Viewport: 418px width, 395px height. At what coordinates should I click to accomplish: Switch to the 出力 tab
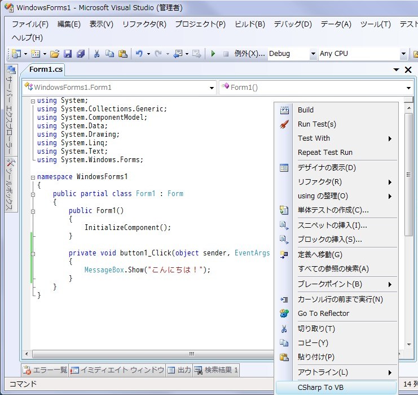179,370
